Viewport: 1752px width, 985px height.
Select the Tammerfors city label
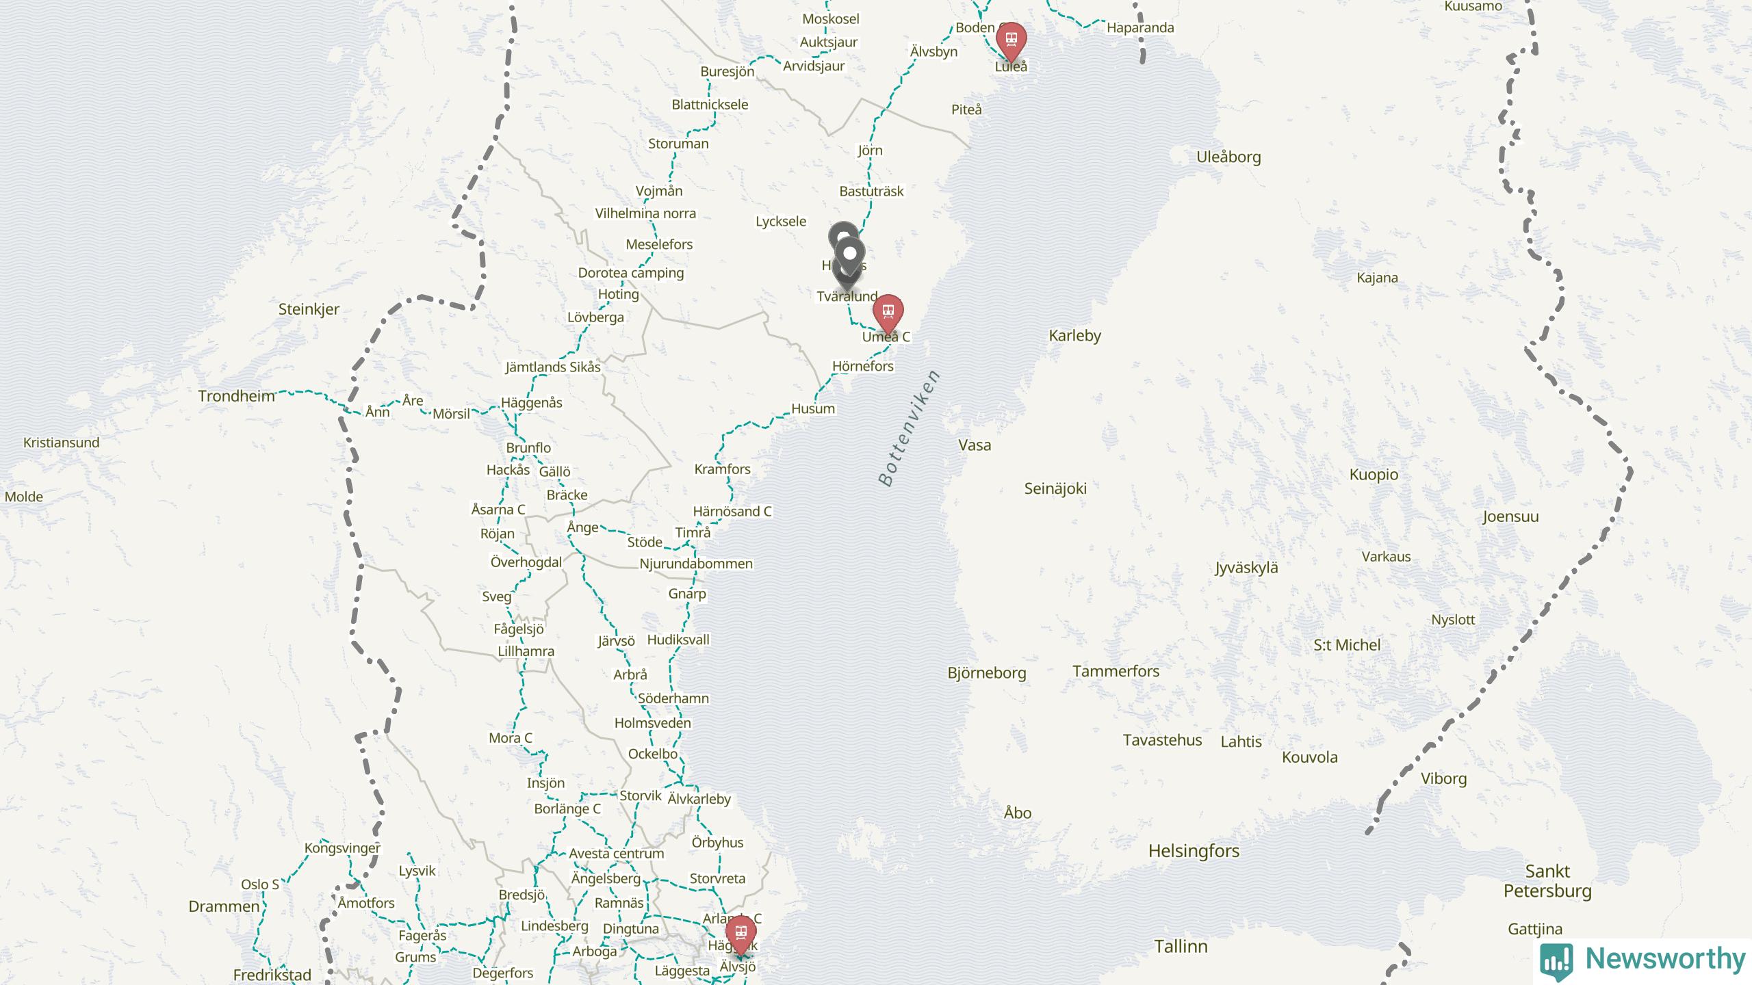pos(1116,671)
